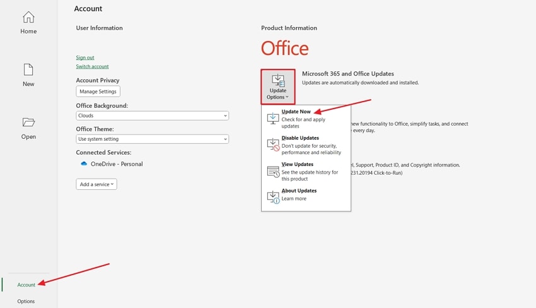This screenshot has width=536, height=308.
Task: Click OneDrive - Personal service text
Action: coord(117,164)
